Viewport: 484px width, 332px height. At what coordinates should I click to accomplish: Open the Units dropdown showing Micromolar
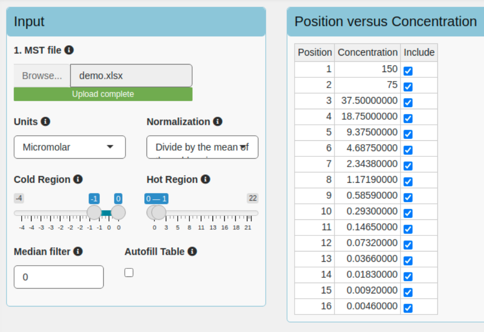pos(70,147)
